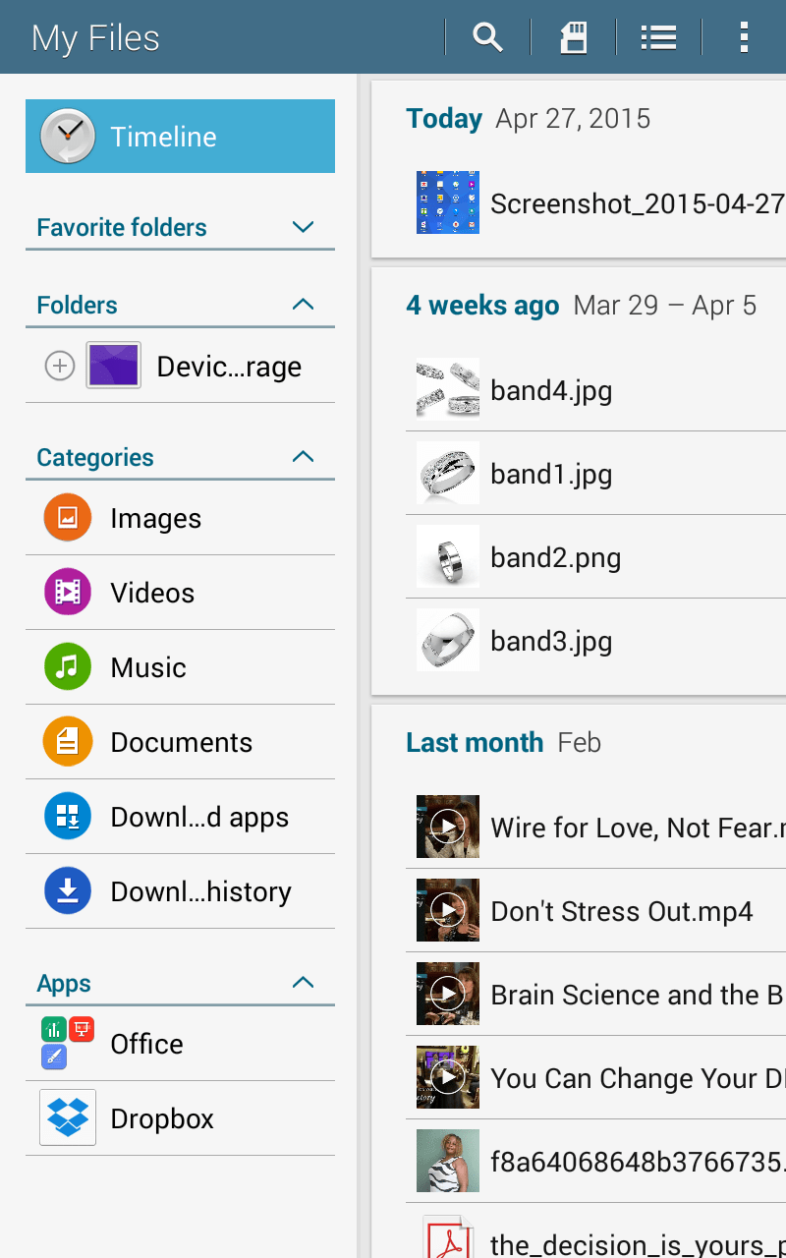Viewport: 786px width, 1258px height.
Task: Select the SD card storage icon
Action: (x=573, y=36)
